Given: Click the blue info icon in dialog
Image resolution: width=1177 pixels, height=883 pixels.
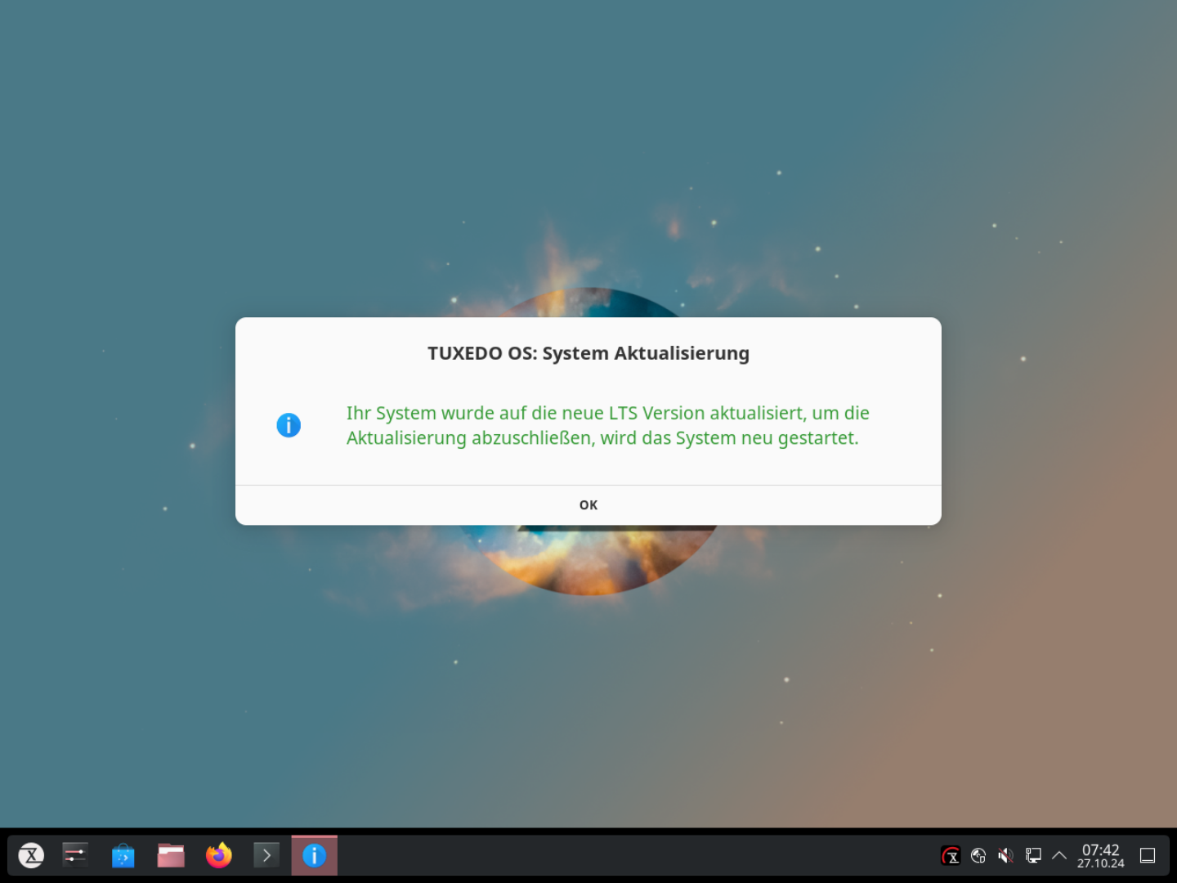Looking at the screenshot, I should coord(289,425).
